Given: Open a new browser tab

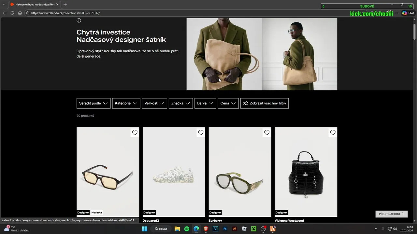Looking at the screenshot, I should tap(65, 5).
